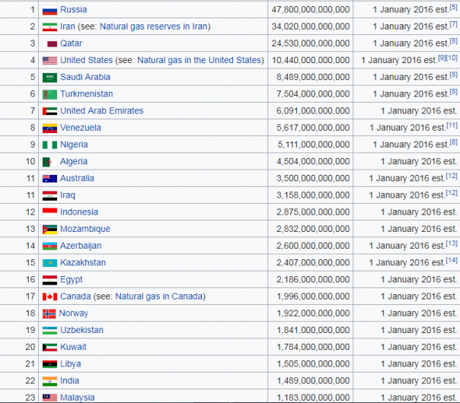
Task: Click the India flag icon
Action: pyautogui.click(x=50, y=381)
